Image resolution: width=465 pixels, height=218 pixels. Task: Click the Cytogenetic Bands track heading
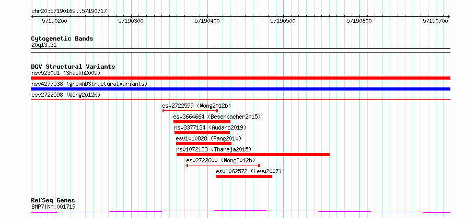pyautogui.click(x=62, y=39)
